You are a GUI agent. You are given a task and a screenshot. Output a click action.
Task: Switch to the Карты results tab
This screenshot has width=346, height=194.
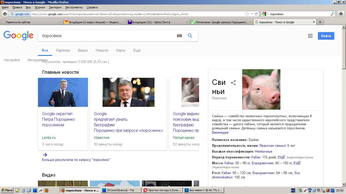coord(121,50)
